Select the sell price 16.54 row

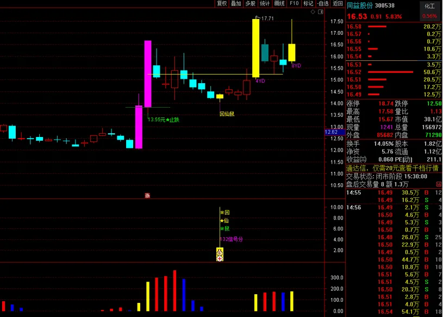tap(394, 57)
